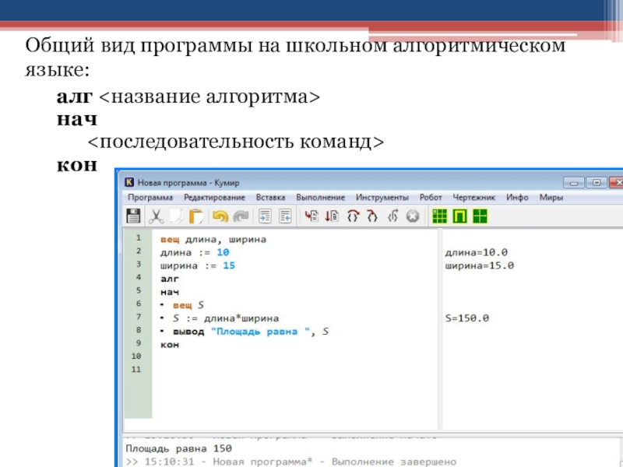
Task: Open the Robot field green grid icon
Action: [439, 216]
